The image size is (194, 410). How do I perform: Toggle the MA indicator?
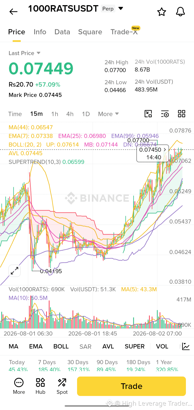13,346
